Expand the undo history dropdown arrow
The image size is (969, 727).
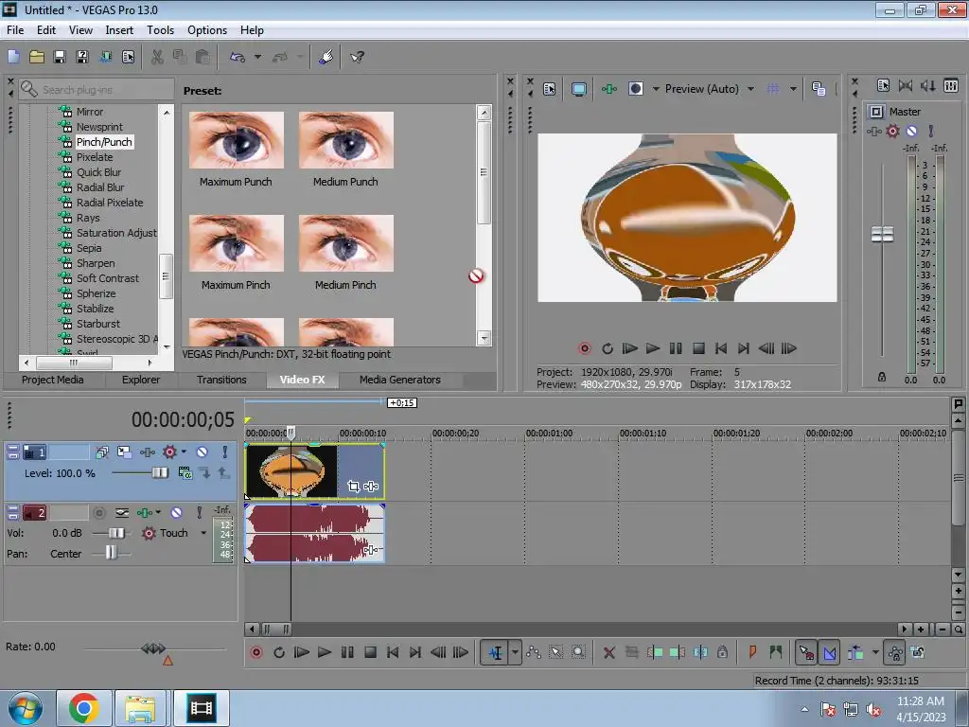point(257,57)
